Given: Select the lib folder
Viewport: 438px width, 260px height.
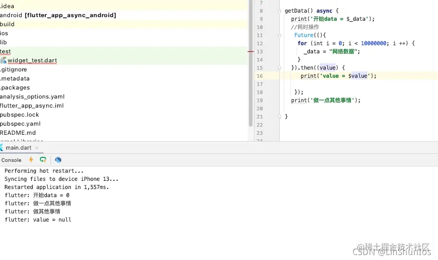Looking at the screenshot, I should pyautogui.click(x=3, y=43).
